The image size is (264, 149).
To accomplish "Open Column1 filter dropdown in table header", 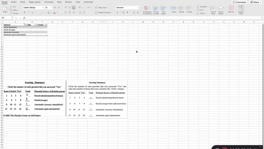I will 26,25.
